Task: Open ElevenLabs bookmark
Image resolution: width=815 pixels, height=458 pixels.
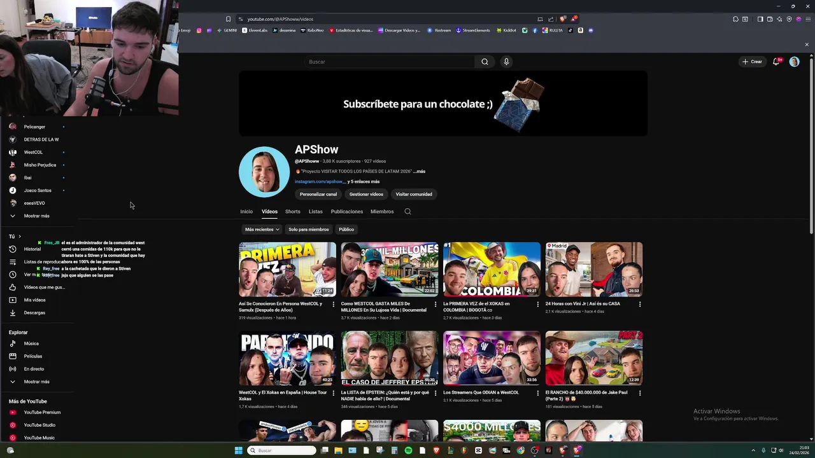Action: tap(255, 31)
